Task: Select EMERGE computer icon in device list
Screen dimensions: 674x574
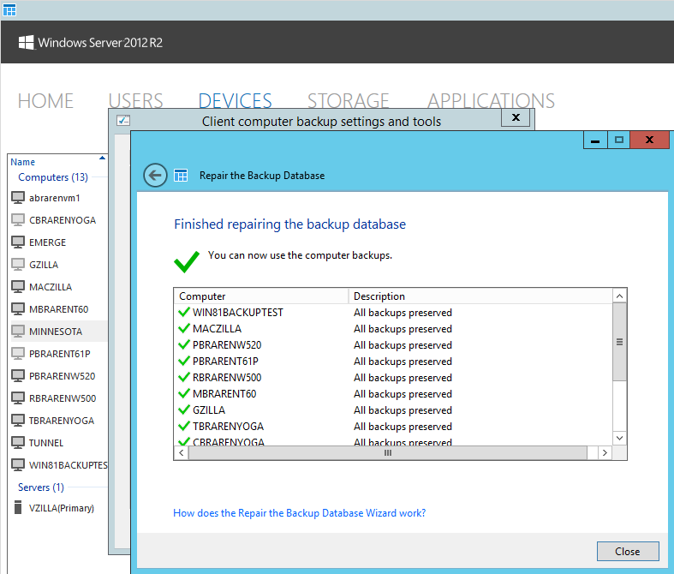Action: [18, 242]
